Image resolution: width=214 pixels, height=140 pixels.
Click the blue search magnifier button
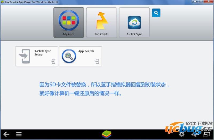156,13
